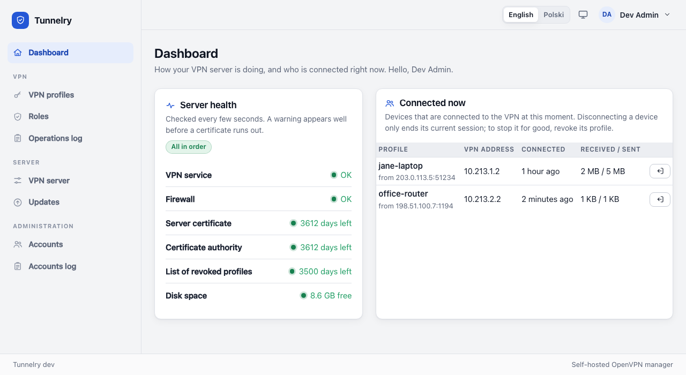The width and height of the screenshot is (686, 375).
Task: Click the Dashboard page heading
Action: coord(186,54)
